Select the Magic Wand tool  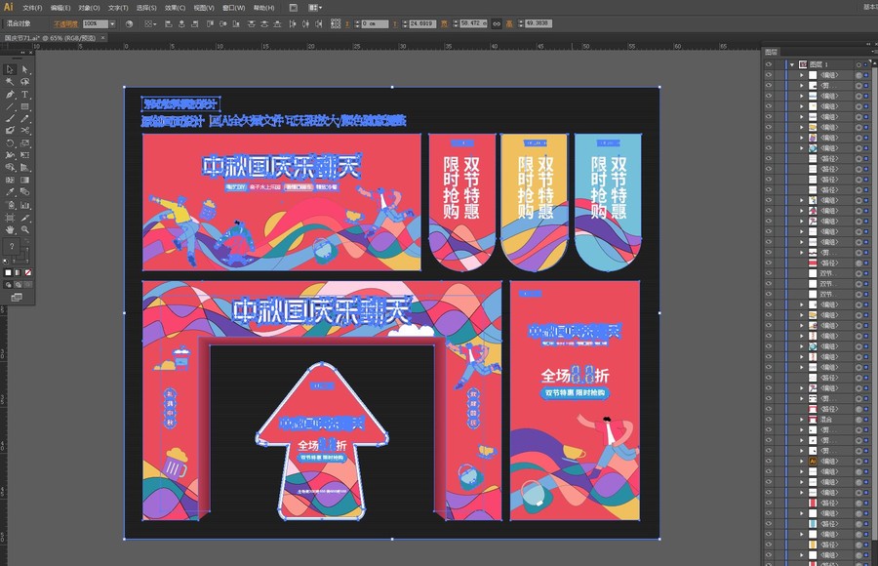[10, 82]
